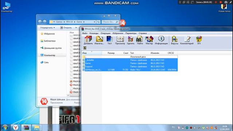Open the Операции menu
The image size is (233, 131).
105,33
